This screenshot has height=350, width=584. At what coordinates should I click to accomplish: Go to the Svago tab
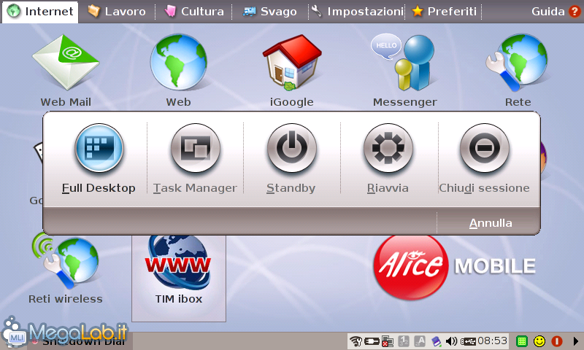270,12
